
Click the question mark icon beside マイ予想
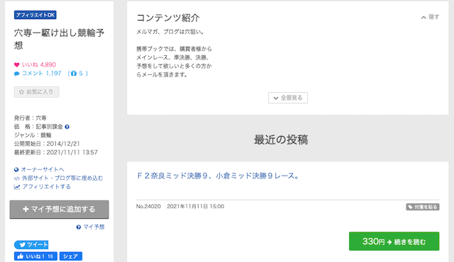point(79,227)
